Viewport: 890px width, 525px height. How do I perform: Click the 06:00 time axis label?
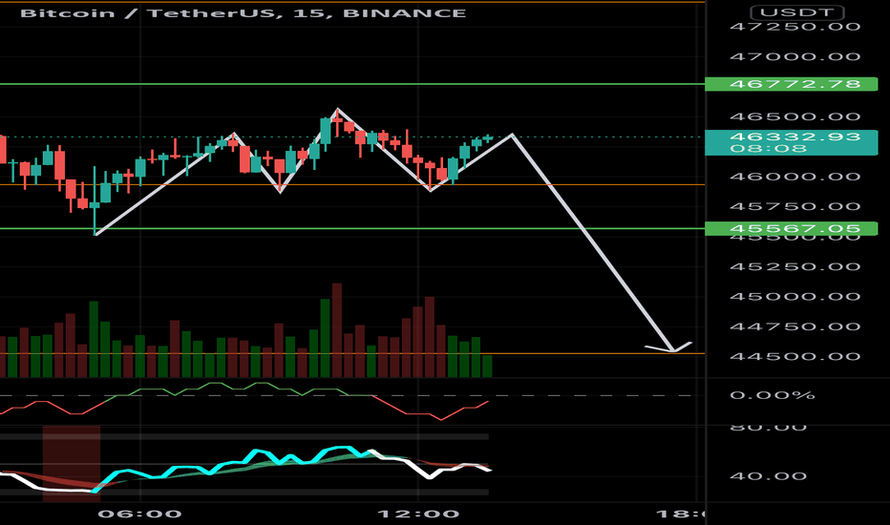pos(139,514)
